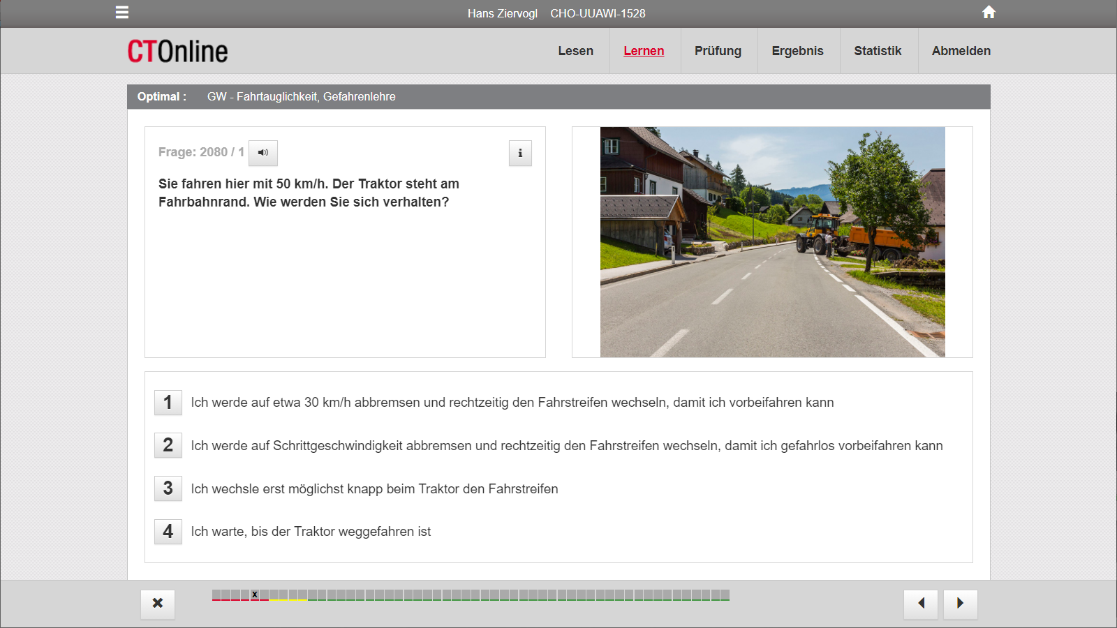Image resolution: width=1117 pixels, height=628 pixels.
Task: Click the home icon in top bar
Action: (989, 13)
